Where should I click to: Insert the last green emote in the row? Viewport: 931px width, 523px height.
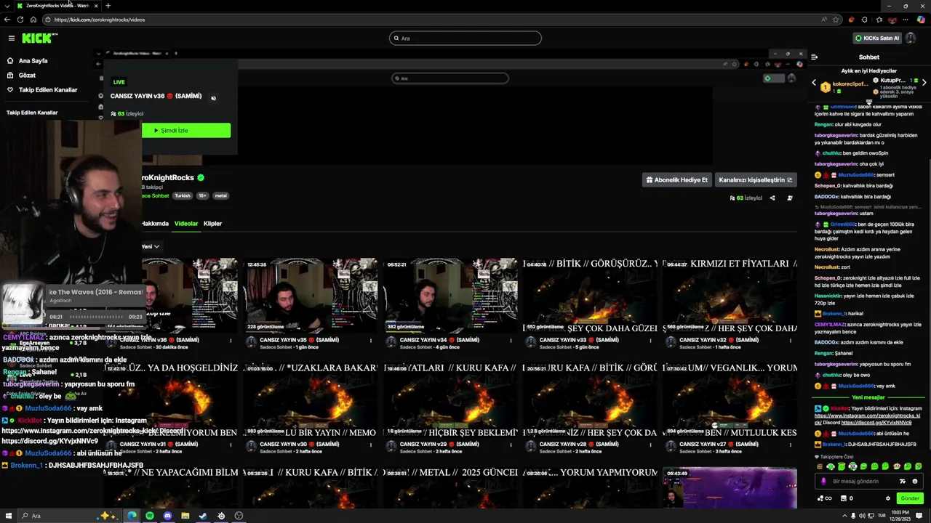918,466
